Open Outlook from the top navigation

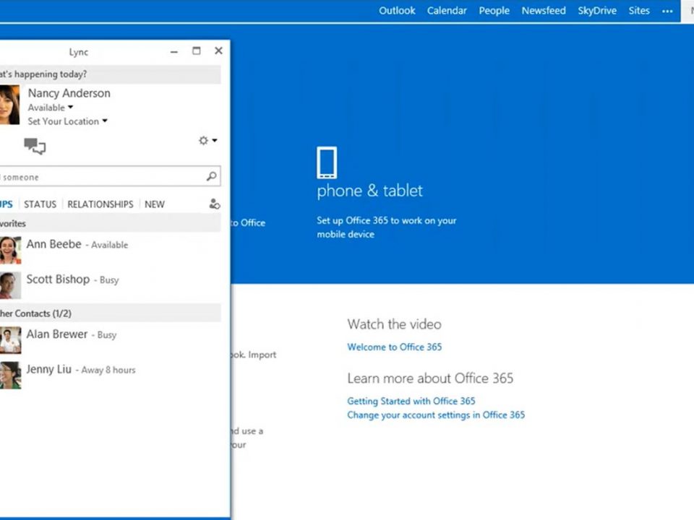[x=397, y=11]
